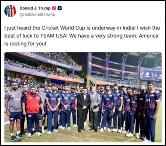
Task: Click the line "is rooting for you!"
Action: click(25, 44)
